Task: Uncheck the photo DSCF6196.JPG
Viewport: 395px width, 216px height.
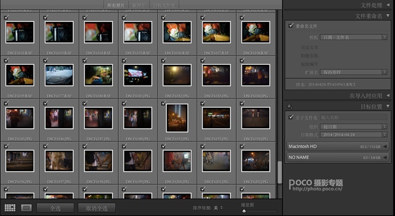Action: [x=6, y=146]
